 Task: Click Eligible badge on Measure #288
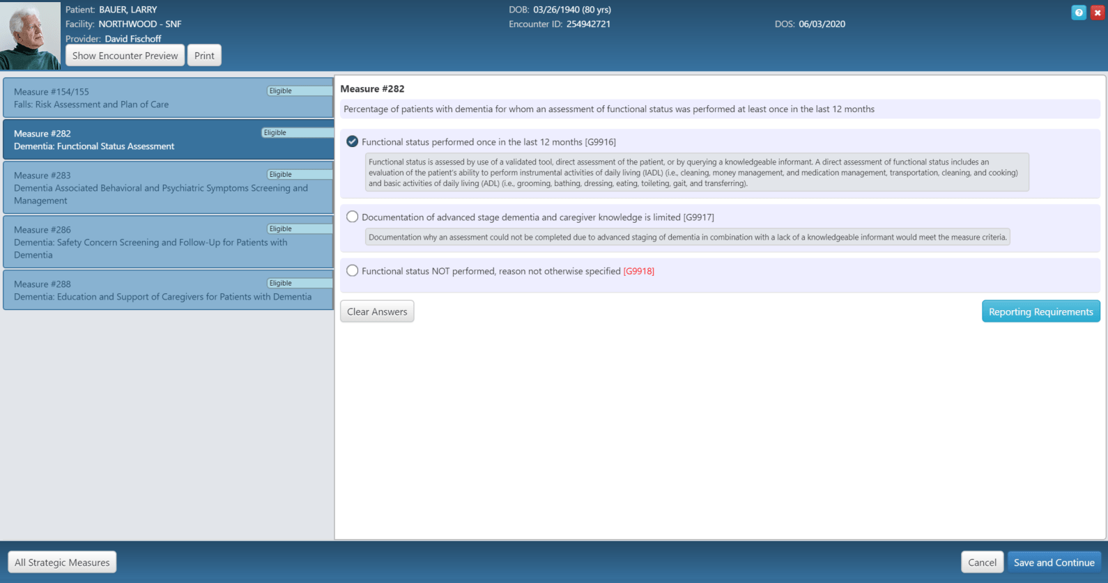pos(300,283)
